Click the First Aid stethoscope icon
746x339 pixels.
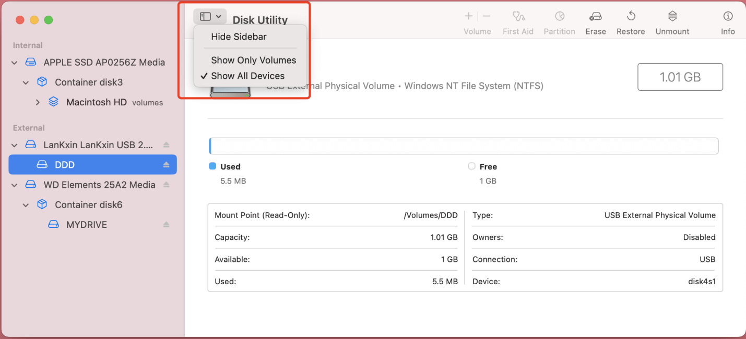point(518,17)
